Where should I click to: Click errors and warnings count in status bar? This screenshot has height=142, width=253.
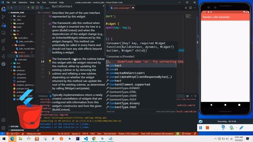tap(13, 134)
